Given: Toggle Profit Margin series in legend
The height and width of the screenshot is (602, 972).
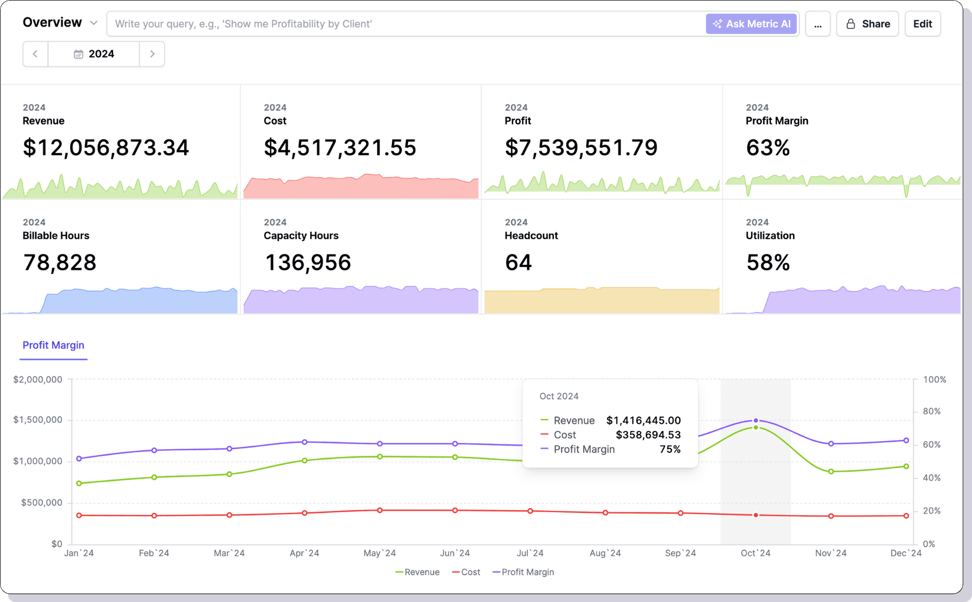Looking at the screenshot, I should coord(523,572).
